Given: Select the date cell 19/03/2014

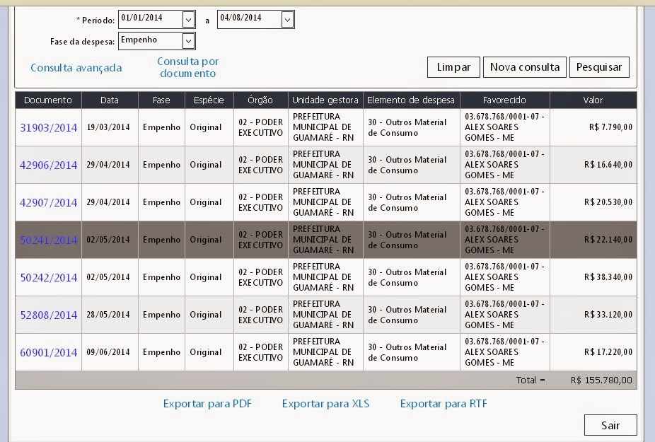Looking at the screenshot, I should [x=108, y=127].
